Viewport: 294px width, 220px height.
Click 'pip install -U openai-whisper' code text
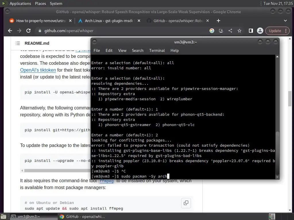pyautogui.click(x=57, y=92)
